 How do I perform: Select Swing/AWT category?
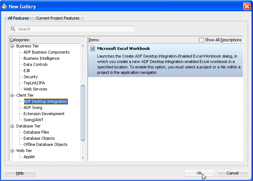[x=34, y=120]
